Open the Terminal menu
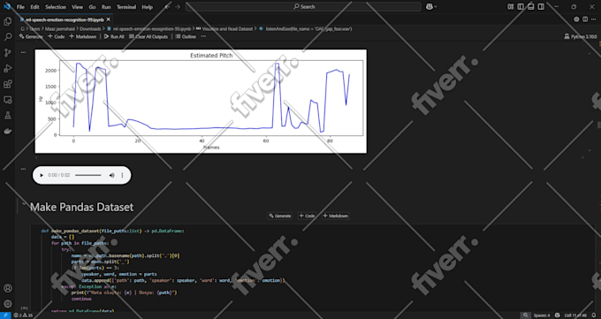Screen dimensions: 601x319 coord(126,7)
